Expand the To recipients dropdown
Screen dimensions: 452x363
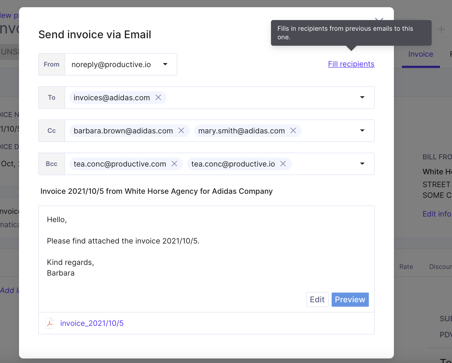tap(362, 97)
